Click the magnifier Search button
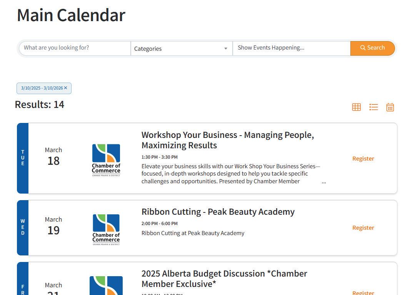Viewport: 415px width, 295px height. pos(372,48)
